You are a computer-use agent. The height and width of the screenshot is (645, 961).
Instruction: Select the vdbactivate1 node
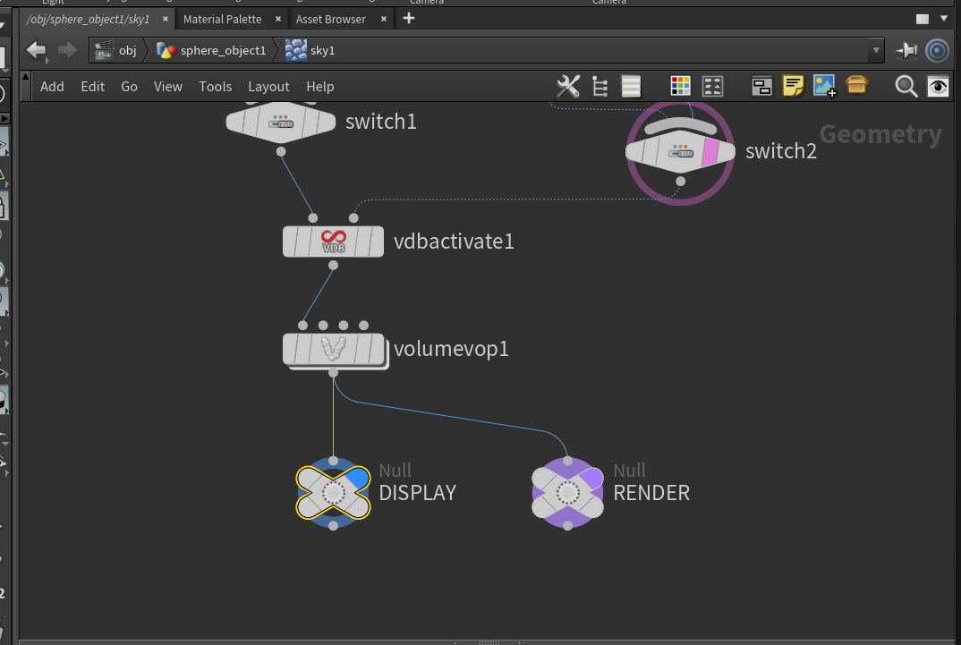point(333,242)
